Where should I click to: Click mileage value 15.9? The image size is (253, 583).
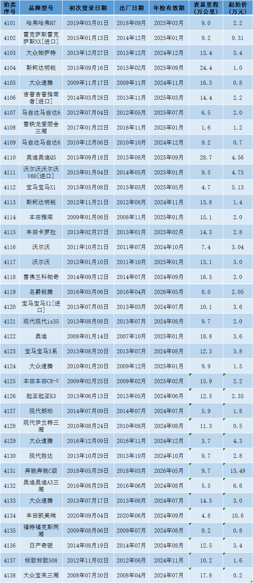[x=206, y=381]
